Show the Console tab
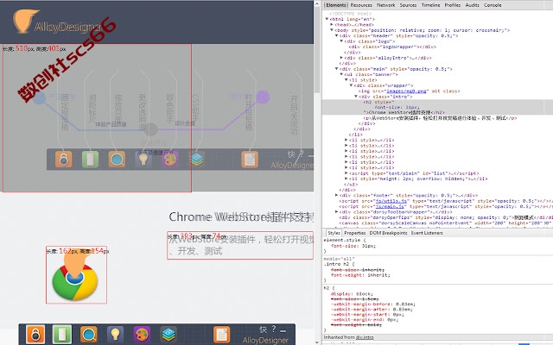The height and width of the screenshot is (345, 553). (x=493, y=5)
